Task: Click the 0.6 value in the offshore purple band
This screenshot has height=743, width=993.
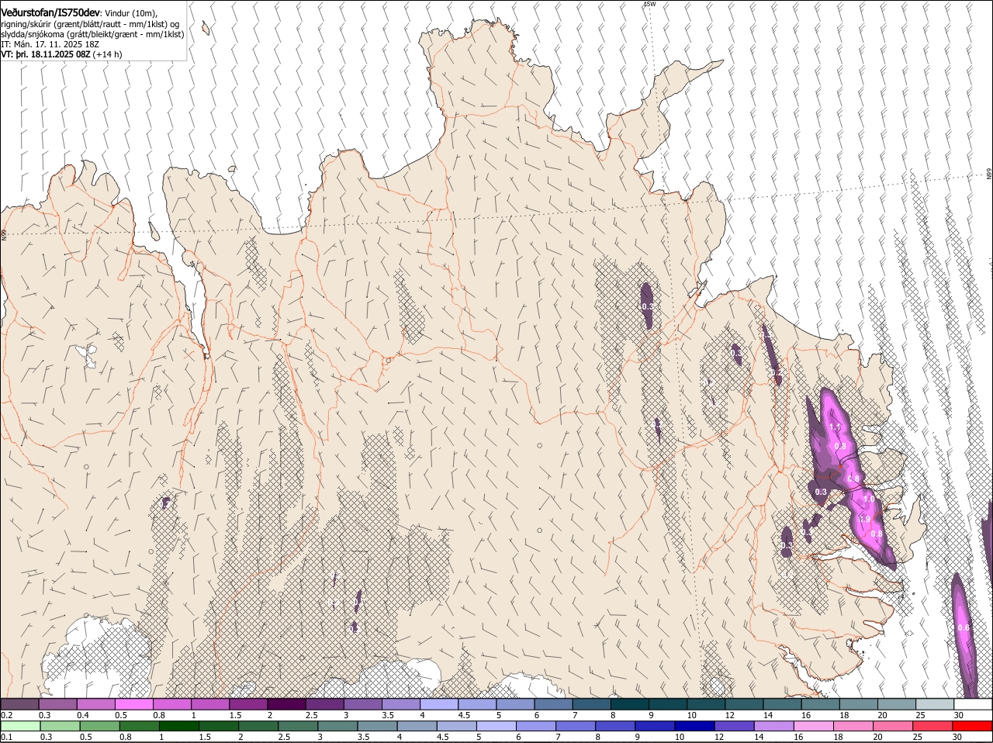Action: 963,628
